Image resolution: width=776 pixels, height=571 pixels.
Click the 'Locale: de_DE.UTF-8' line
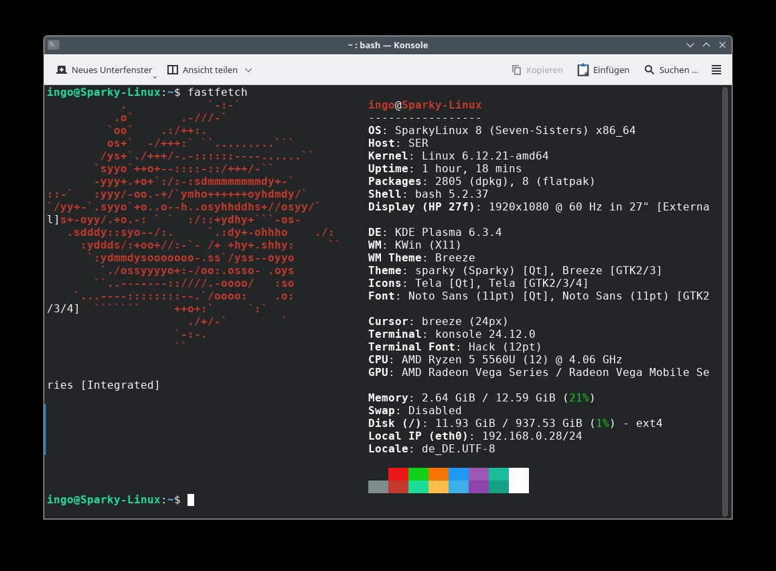432,448
